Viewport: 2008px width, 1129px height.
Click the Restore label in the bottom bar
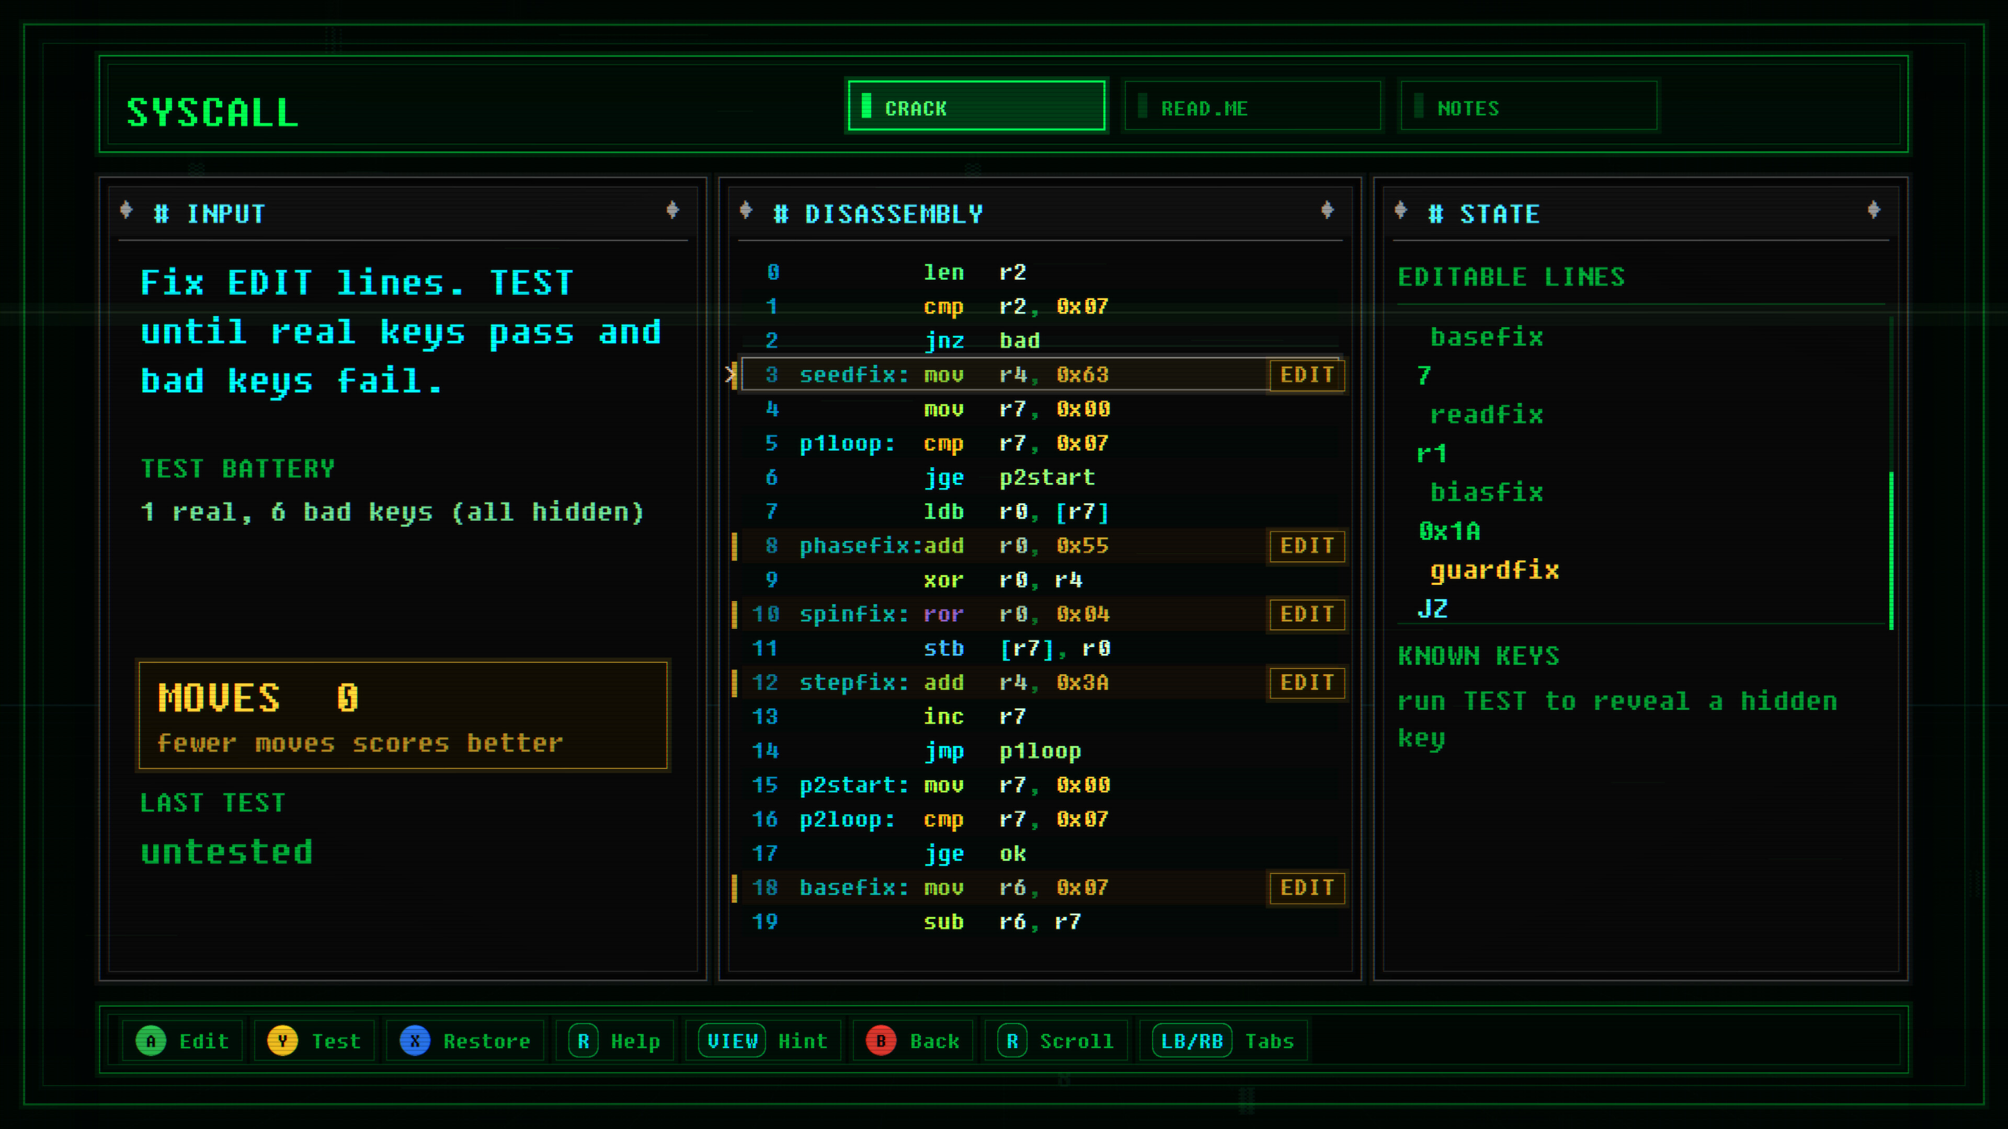click(487, 1041)
